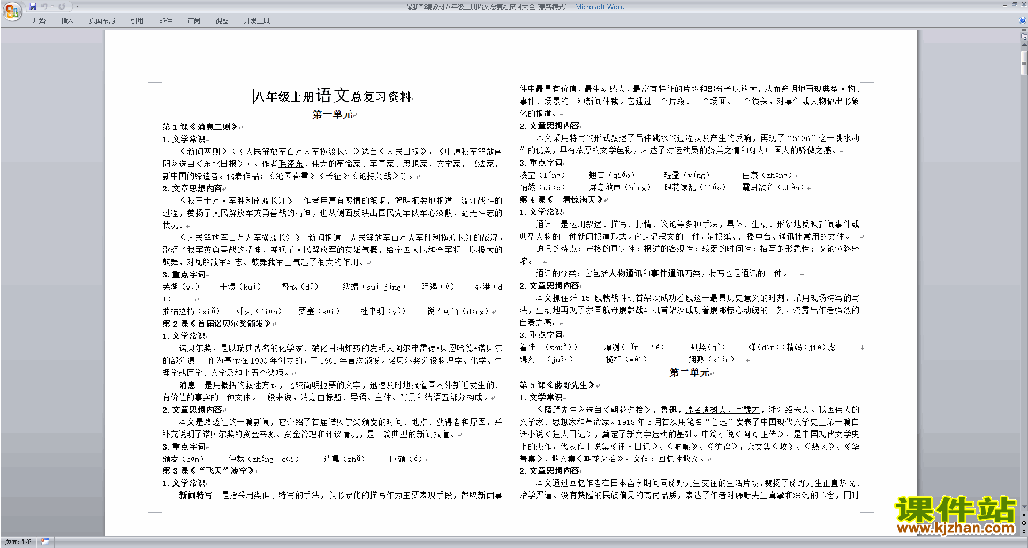Go to next page double-arrow button
Viewport: 1028px width, 548px height.
1024,531
